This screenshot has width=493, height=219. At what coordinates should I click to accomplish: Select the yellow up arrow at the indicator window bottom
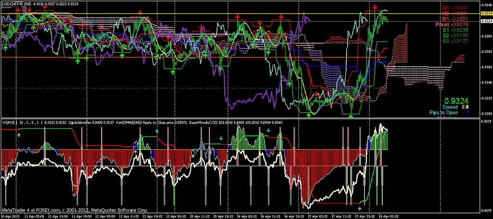[x=360, y=208]
